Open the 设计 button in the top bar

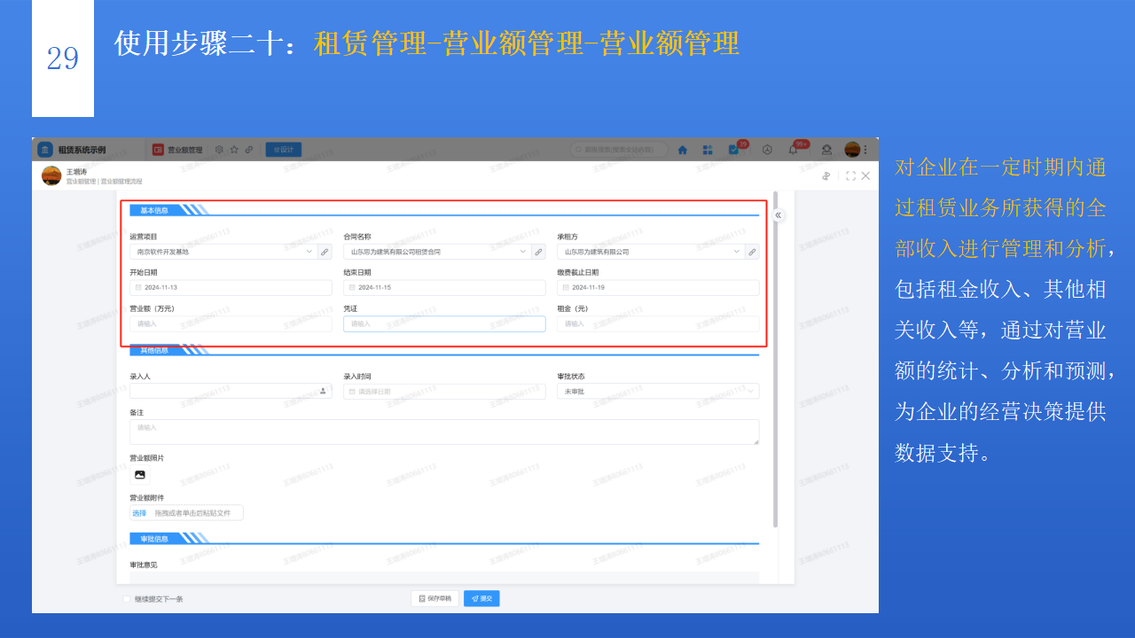click(285, 149)
